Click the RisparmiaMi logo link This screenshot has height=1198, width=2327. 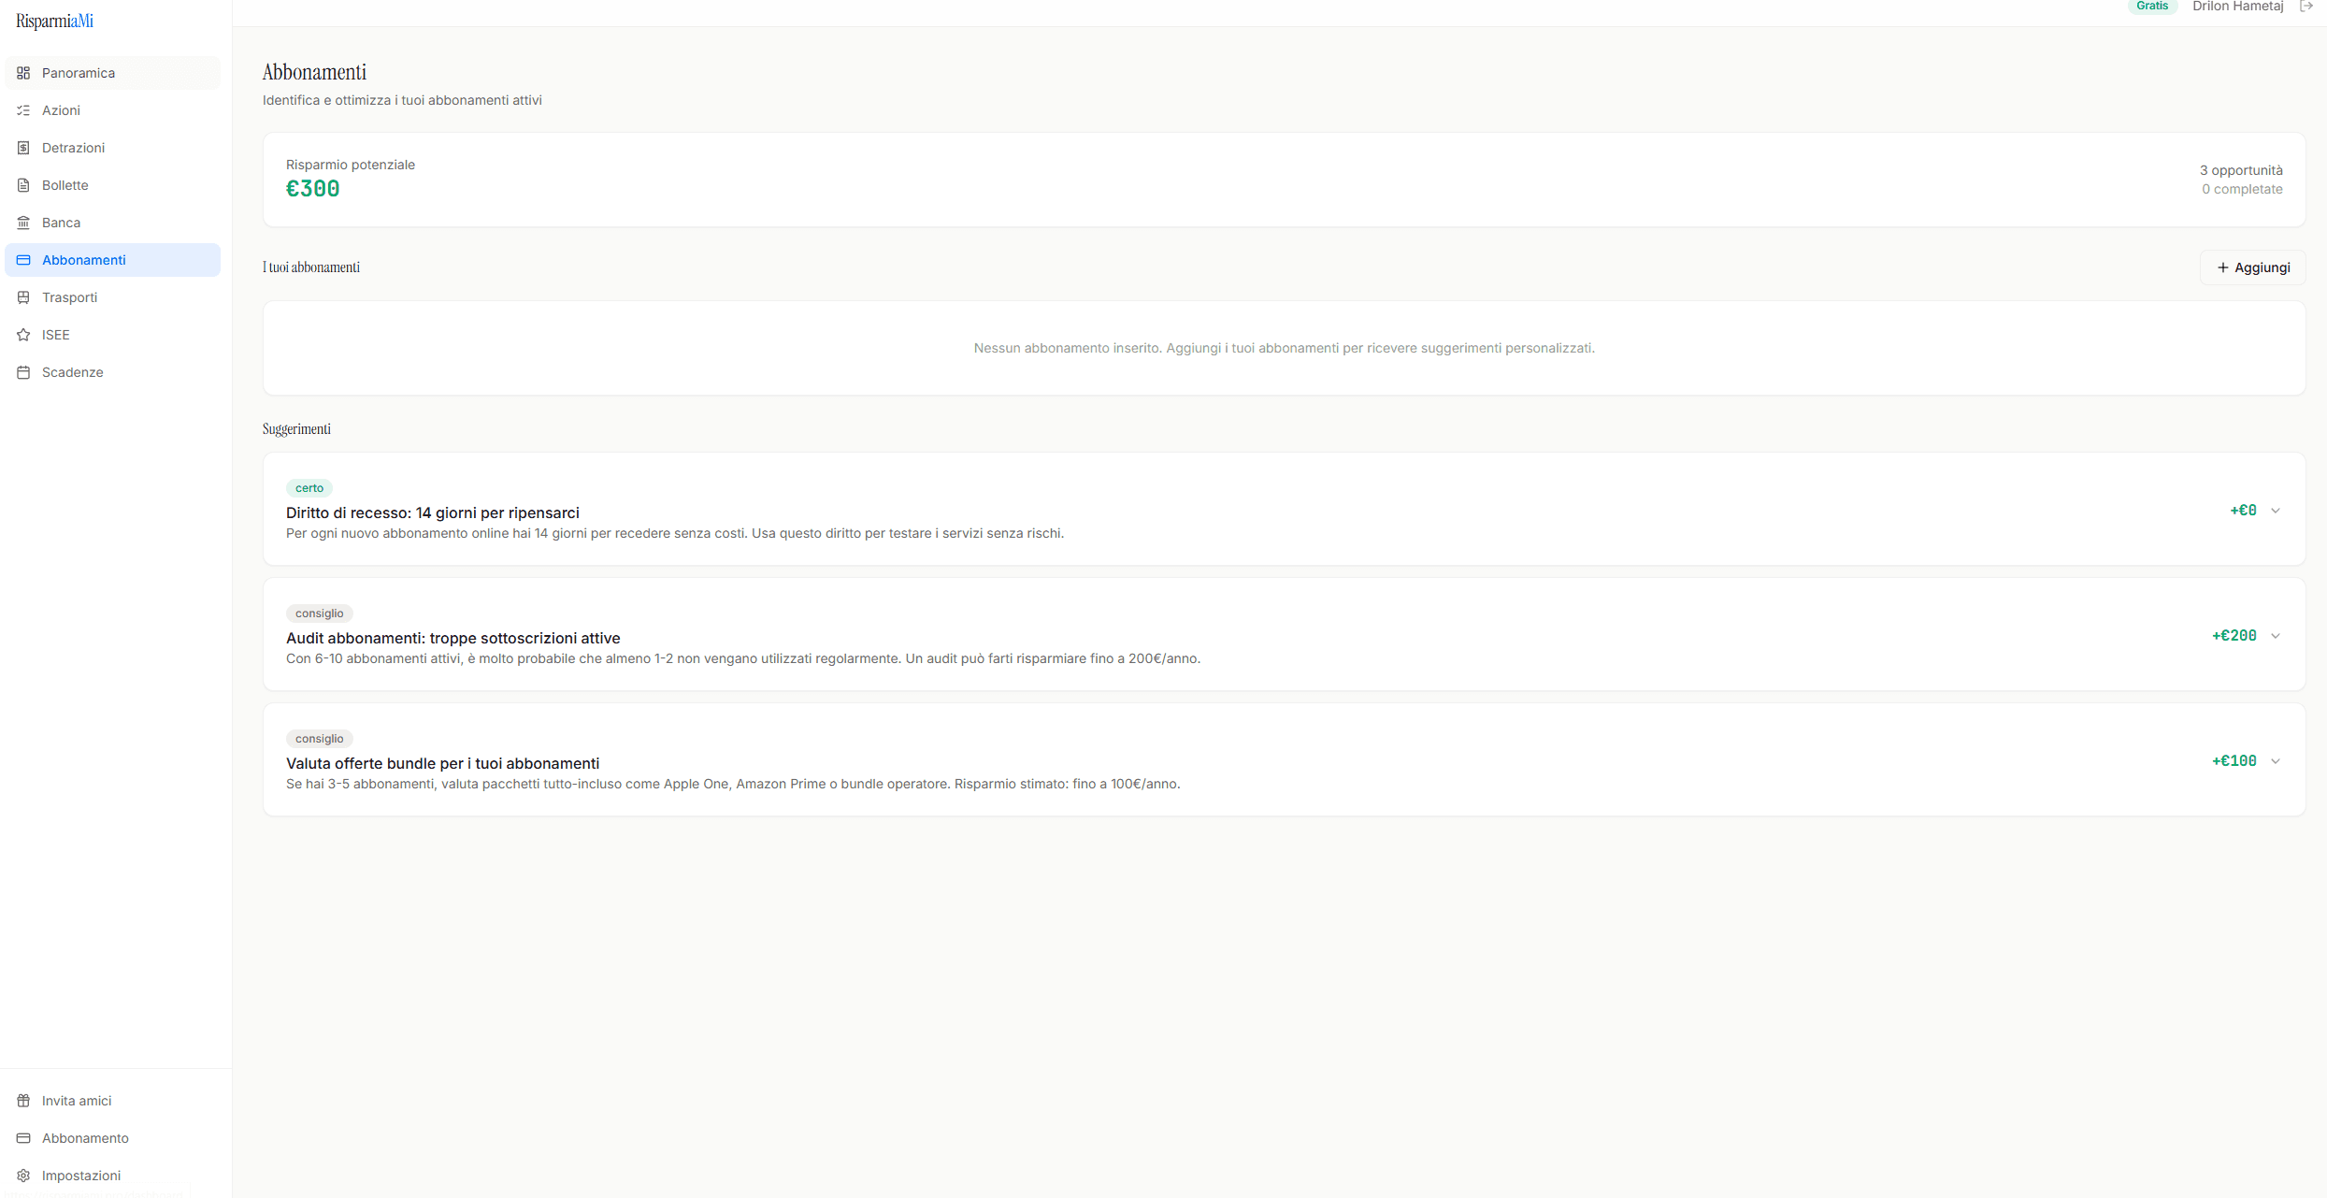(54, 21)
